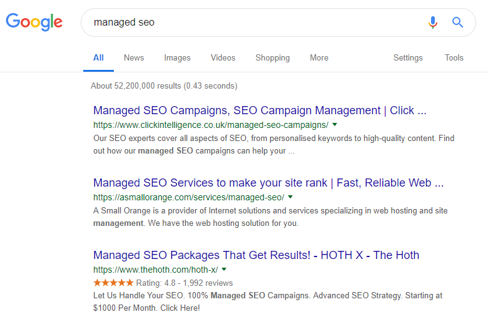Start voice search with microphone icon
Viewport: 488px width, 322px height.
pos(432,22)
